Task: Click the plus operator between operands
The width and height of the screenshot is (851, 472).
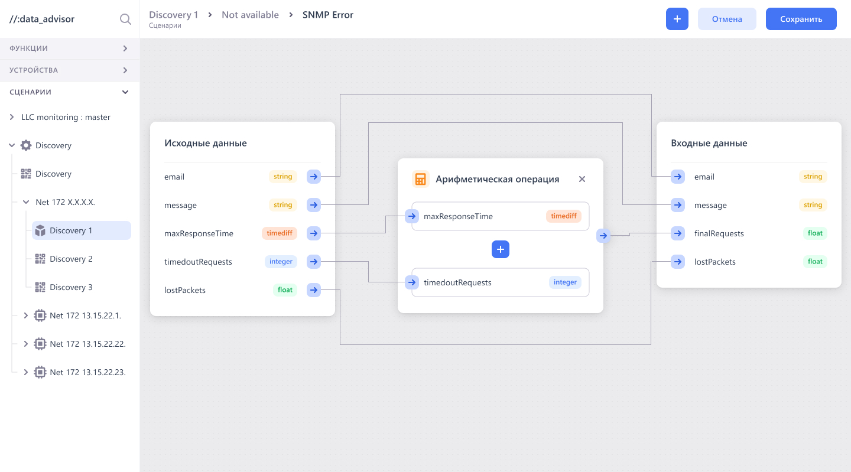Action: tap(501, 249)
